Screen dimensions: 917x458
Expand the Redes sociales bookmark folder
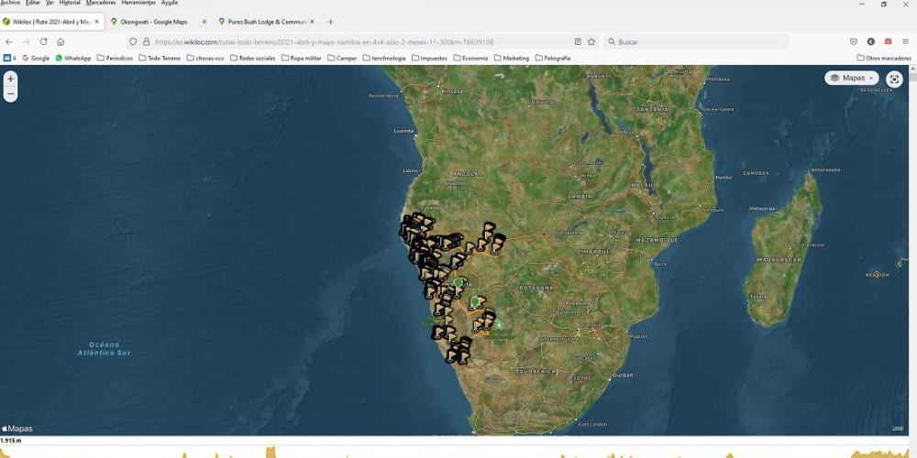point(253,58)
